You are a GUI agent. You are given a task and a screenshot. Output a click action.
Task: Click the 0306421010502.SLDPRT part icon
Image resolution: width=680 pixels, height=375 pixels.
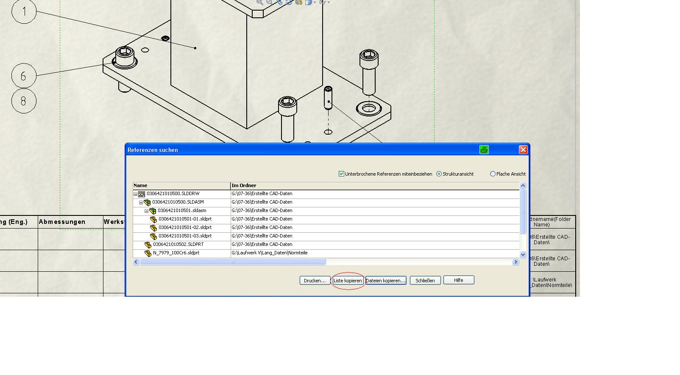click(148, 245)
